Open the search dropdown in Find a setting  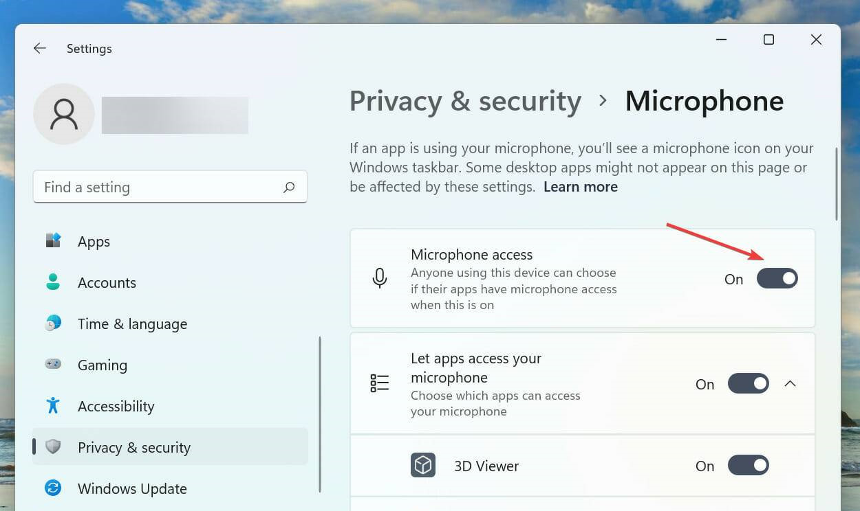[289, 187]
